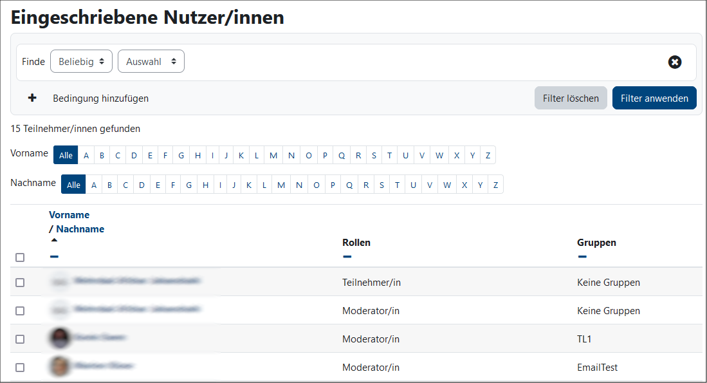Check the box for the Teilnehmer/in row
707x383 pixels.
coord(20,283)
